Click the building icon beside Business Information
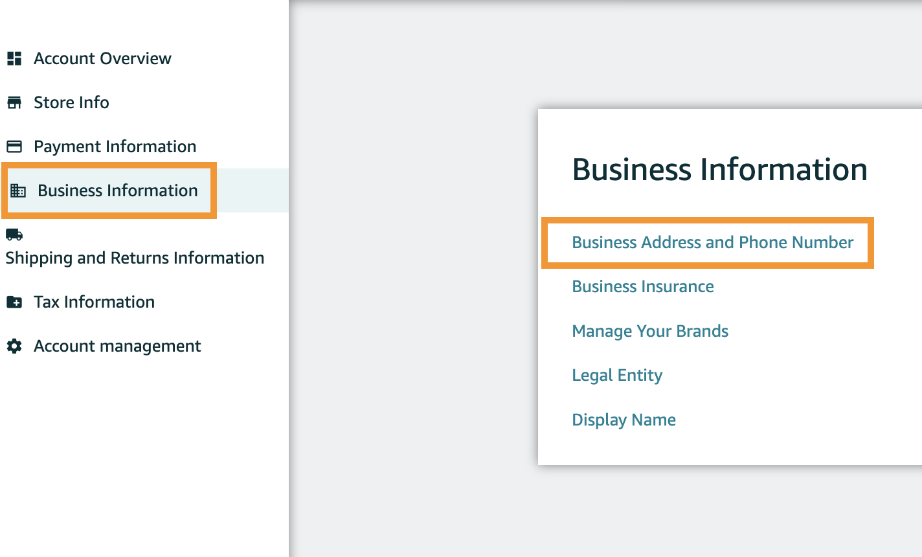Image resolution: width=922 pixels, height=557 pixels. [18, 190]
